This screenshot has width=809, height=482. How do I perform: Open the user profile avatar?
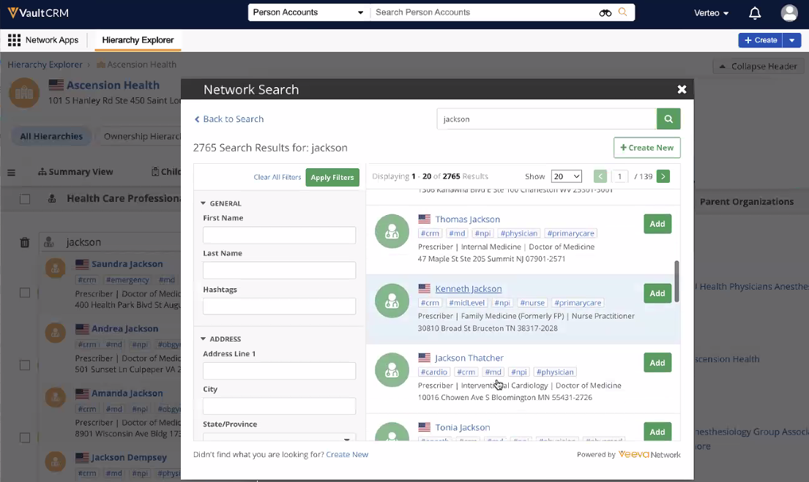point(789,13)
